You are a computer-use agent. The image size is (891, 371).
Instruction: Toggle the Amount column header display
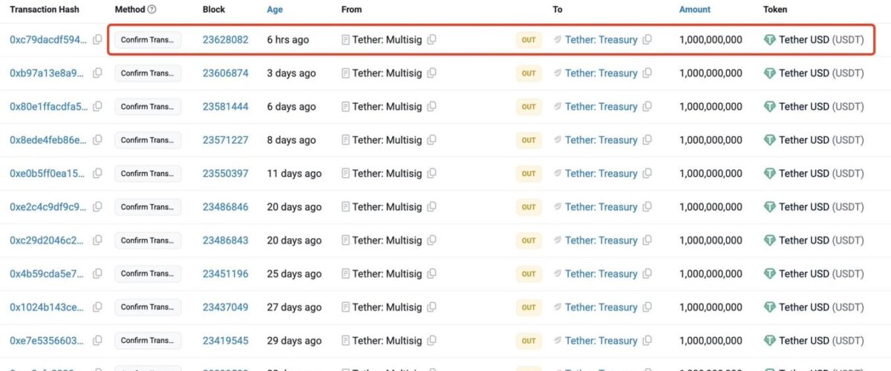pos(694,10)
